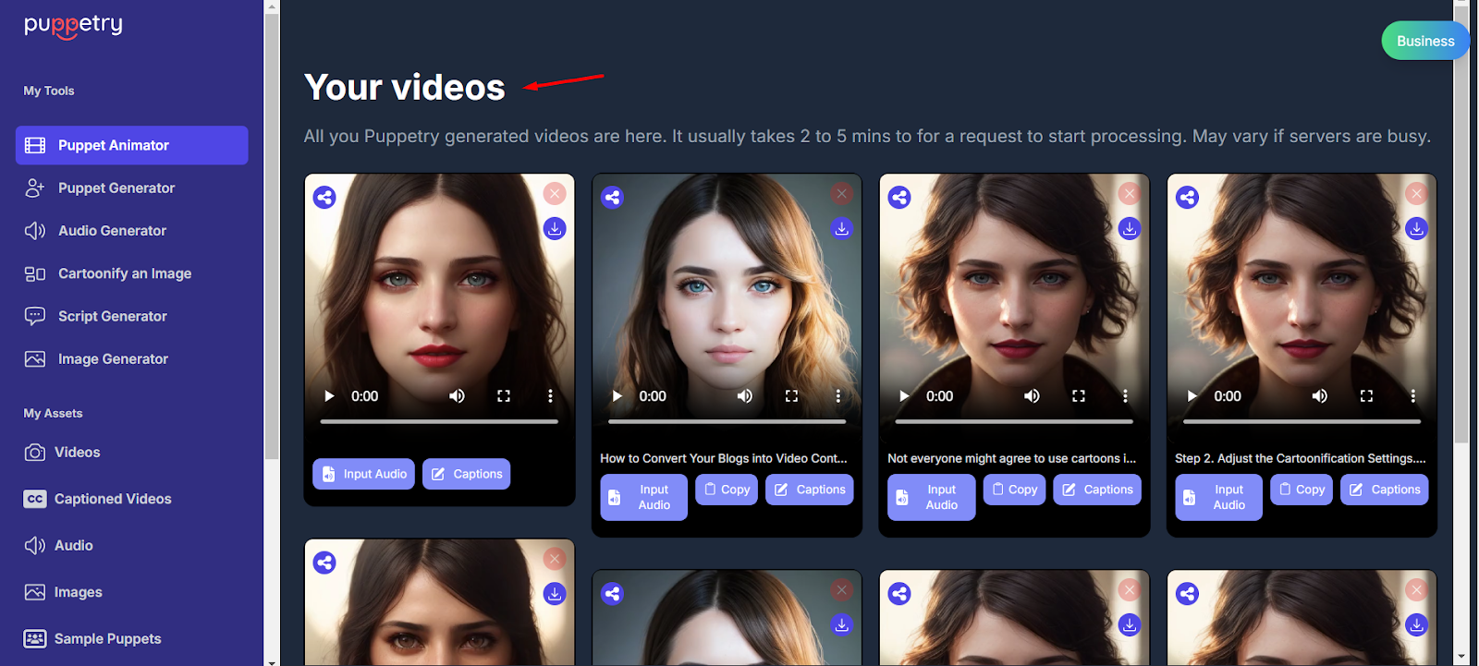This screenshot has height=666, width=1479.
Task: Copy the 'How to Convert Your Blogs' text
Action: [727, 490]
